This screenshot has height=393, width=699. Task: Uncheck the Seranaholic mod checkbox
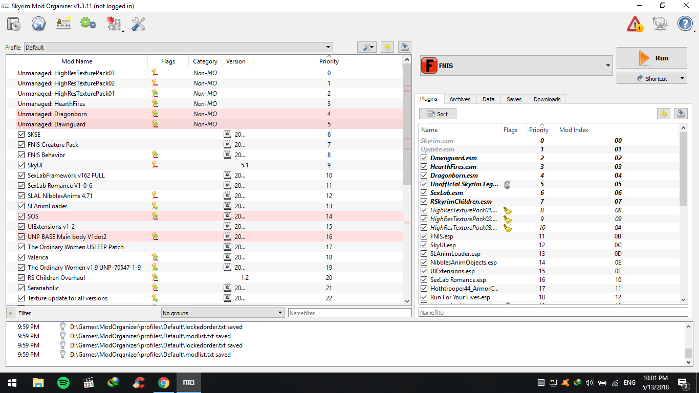(21, 288)
